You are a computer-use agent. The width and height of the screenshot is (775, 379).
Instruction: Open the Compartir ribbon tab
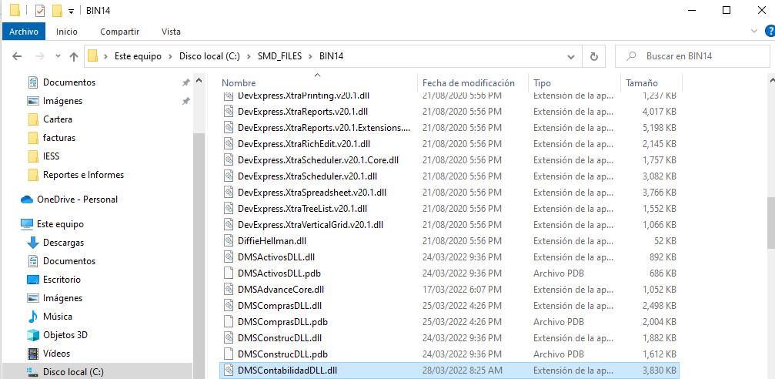119,32
